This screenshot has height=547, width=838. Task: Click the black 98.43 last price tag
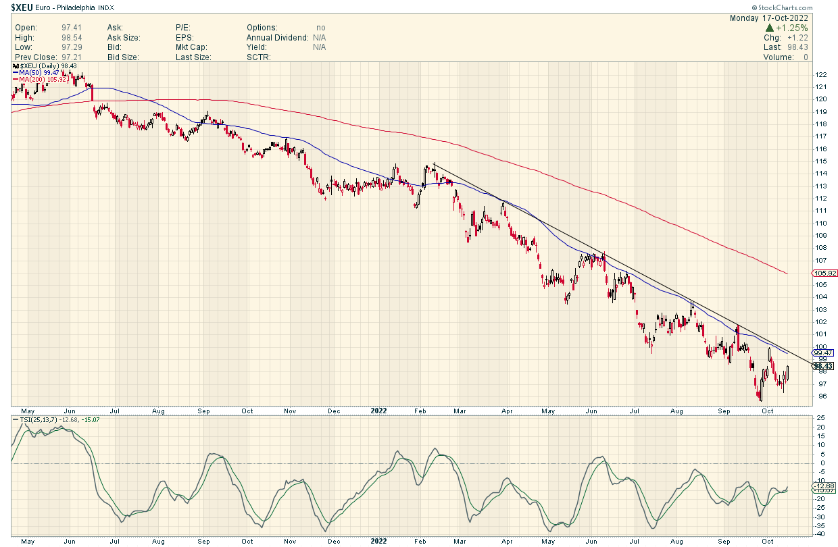822,365
